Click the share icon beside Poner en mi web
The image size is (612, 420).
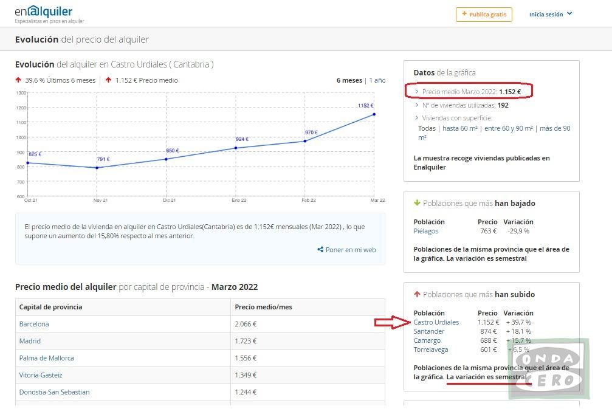(x=320, y=250)
